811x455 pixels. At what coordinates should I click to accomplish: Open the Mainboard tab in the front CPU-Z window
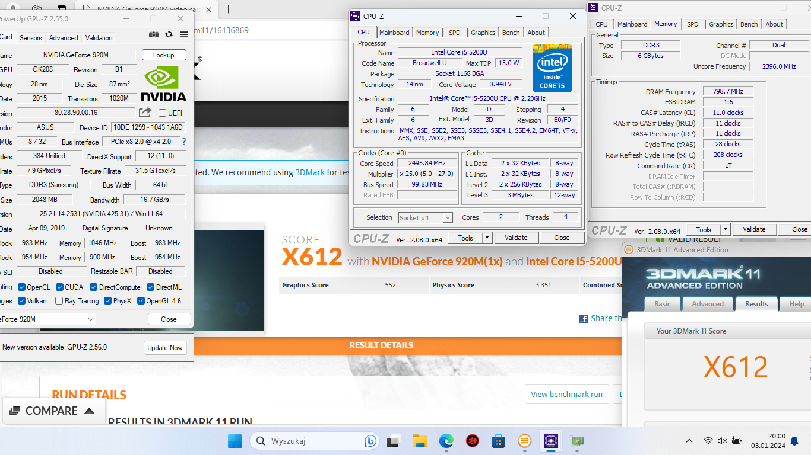394,33
